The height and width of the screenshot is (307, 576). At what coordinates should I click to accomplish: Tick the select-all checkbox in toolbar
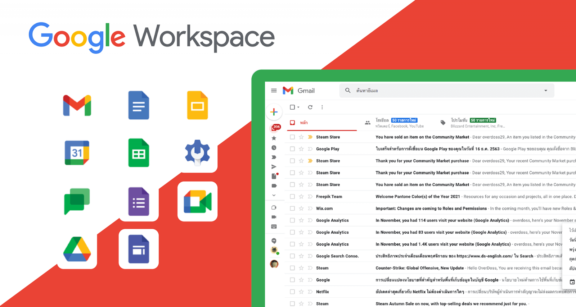click(292, 107)
